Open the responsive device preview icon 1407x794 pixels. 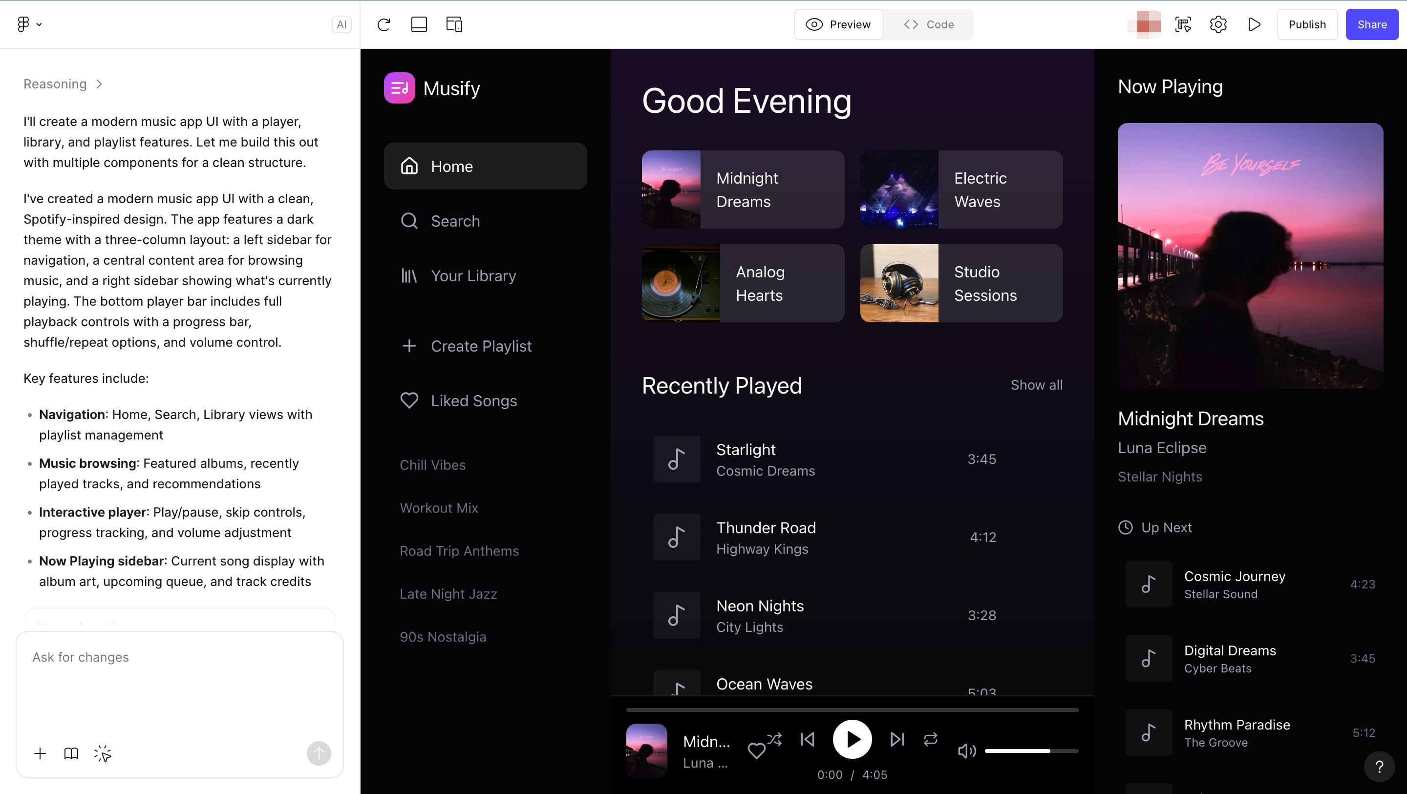click(454, 24)
